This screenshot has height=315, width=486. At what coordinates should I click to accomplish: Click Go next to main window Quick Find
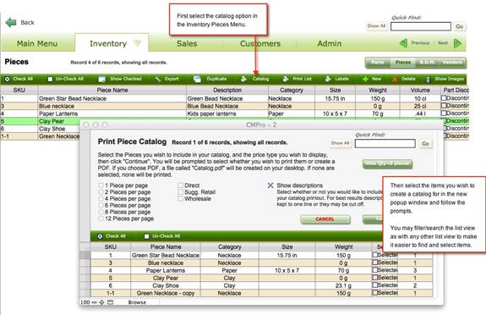point(459,27)
